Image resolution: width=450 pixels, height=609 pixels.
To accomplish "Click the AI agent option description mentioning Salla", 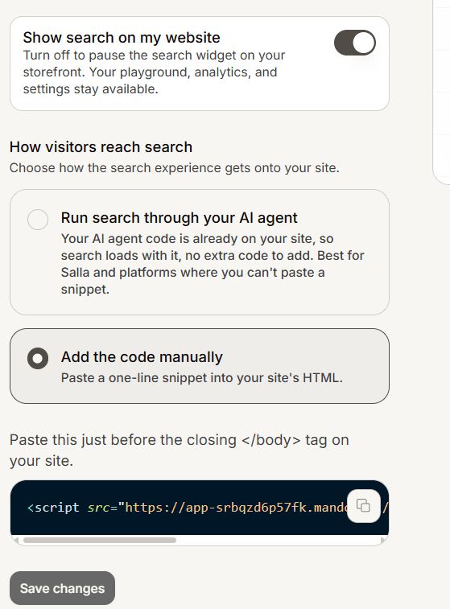I will (213, 264).
